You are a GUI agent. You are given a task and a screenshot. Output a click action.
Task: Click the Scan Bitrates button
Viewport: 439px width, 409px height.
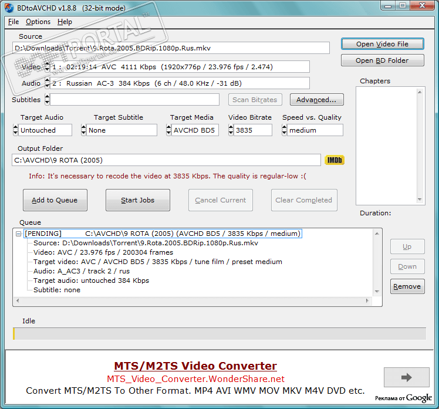click(255, 100)
